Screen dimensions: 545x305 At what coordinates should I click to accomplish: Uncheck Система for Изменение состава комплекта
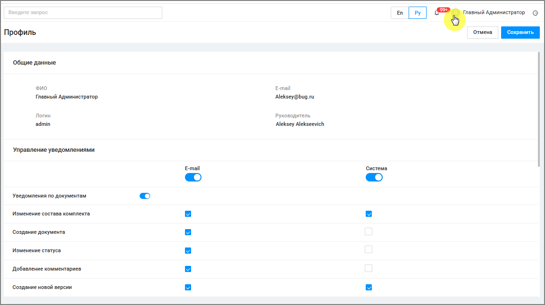pos(369,214)
